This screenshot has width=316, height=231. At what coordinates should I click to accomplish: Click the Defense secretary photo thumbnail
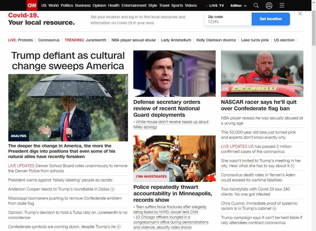[x=175, y=74]
